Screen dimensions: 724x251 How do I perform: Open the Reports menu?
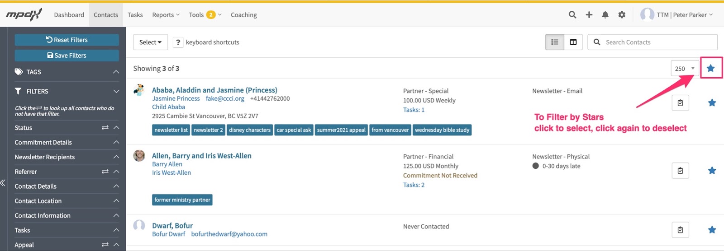point(166,14)
